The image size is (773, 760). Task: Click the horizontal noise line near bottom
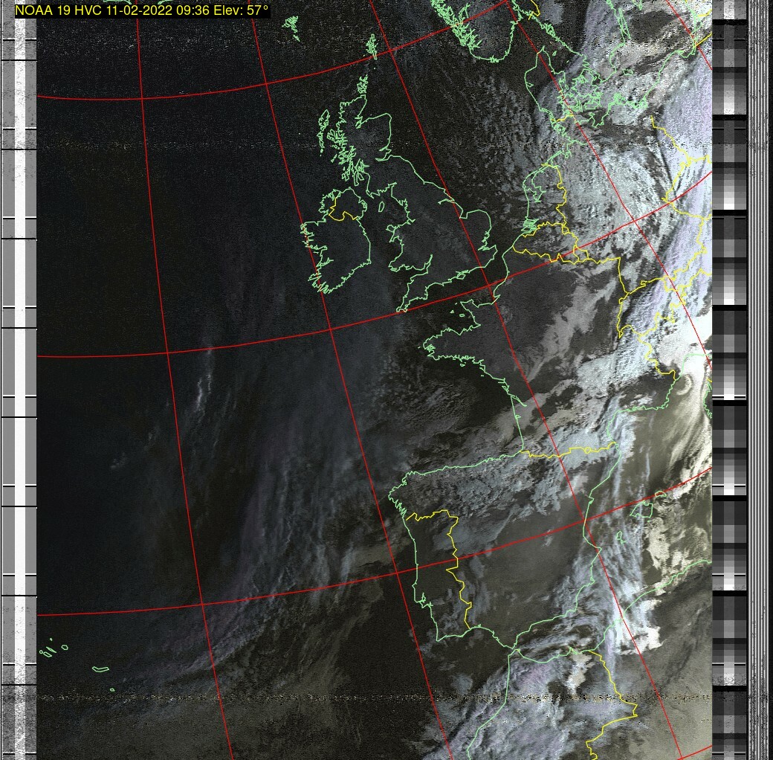[x=297, y=698]
